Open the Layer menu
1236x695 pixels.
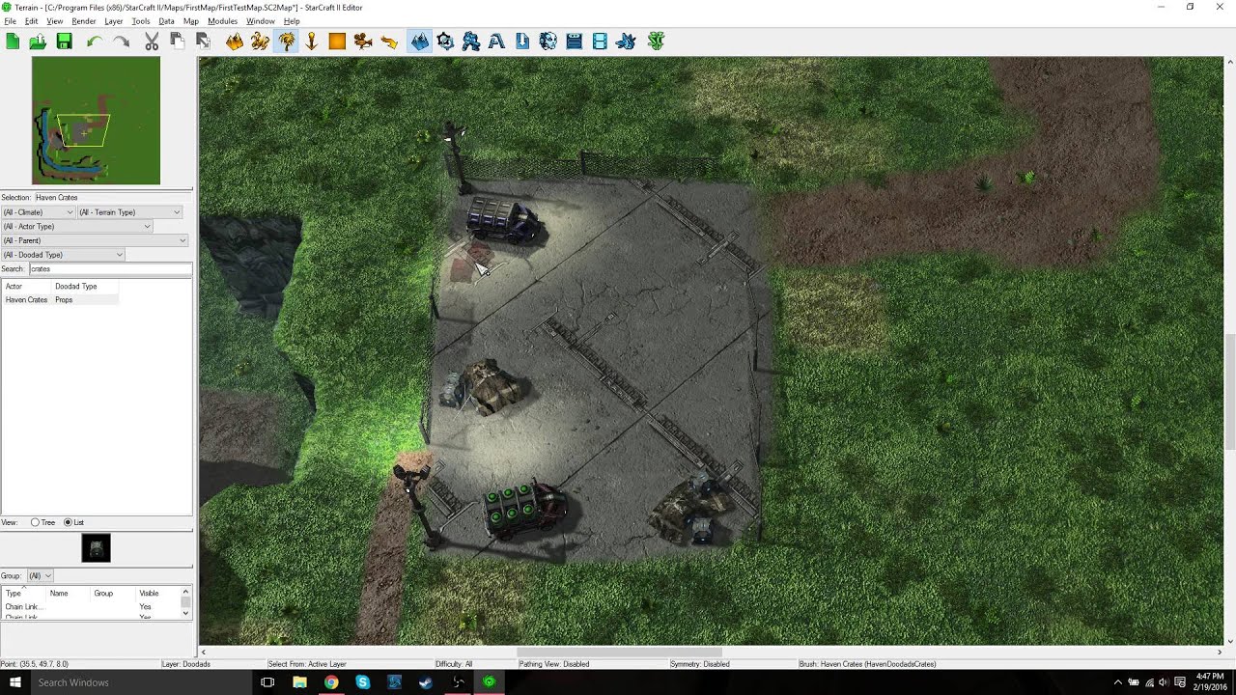113,21
